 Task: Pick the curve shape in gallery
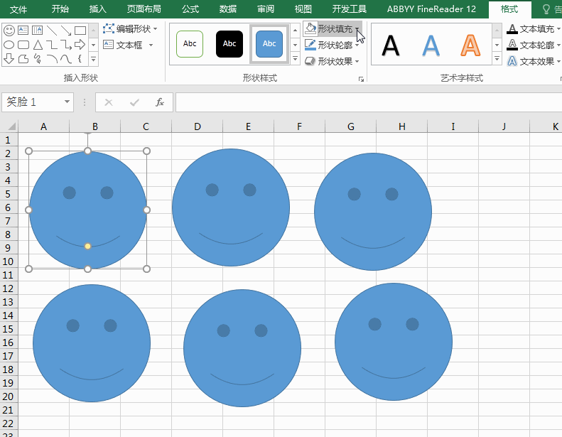click(66, 58)
